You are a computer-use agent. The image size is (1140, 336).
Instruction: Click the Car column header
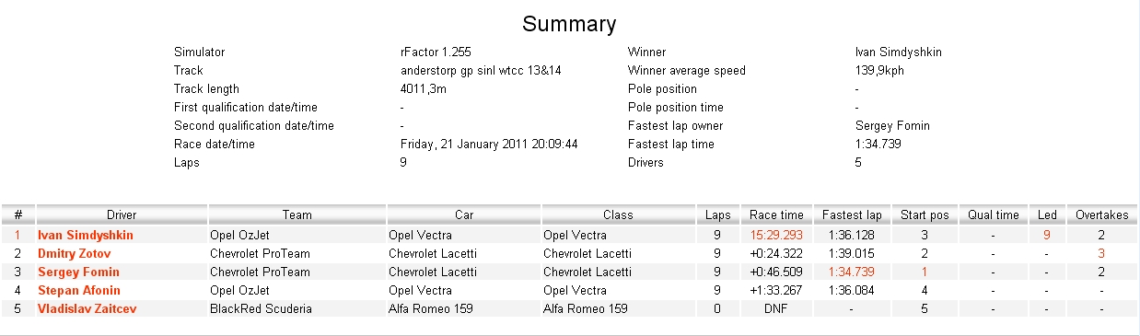[x=463, y=214]
